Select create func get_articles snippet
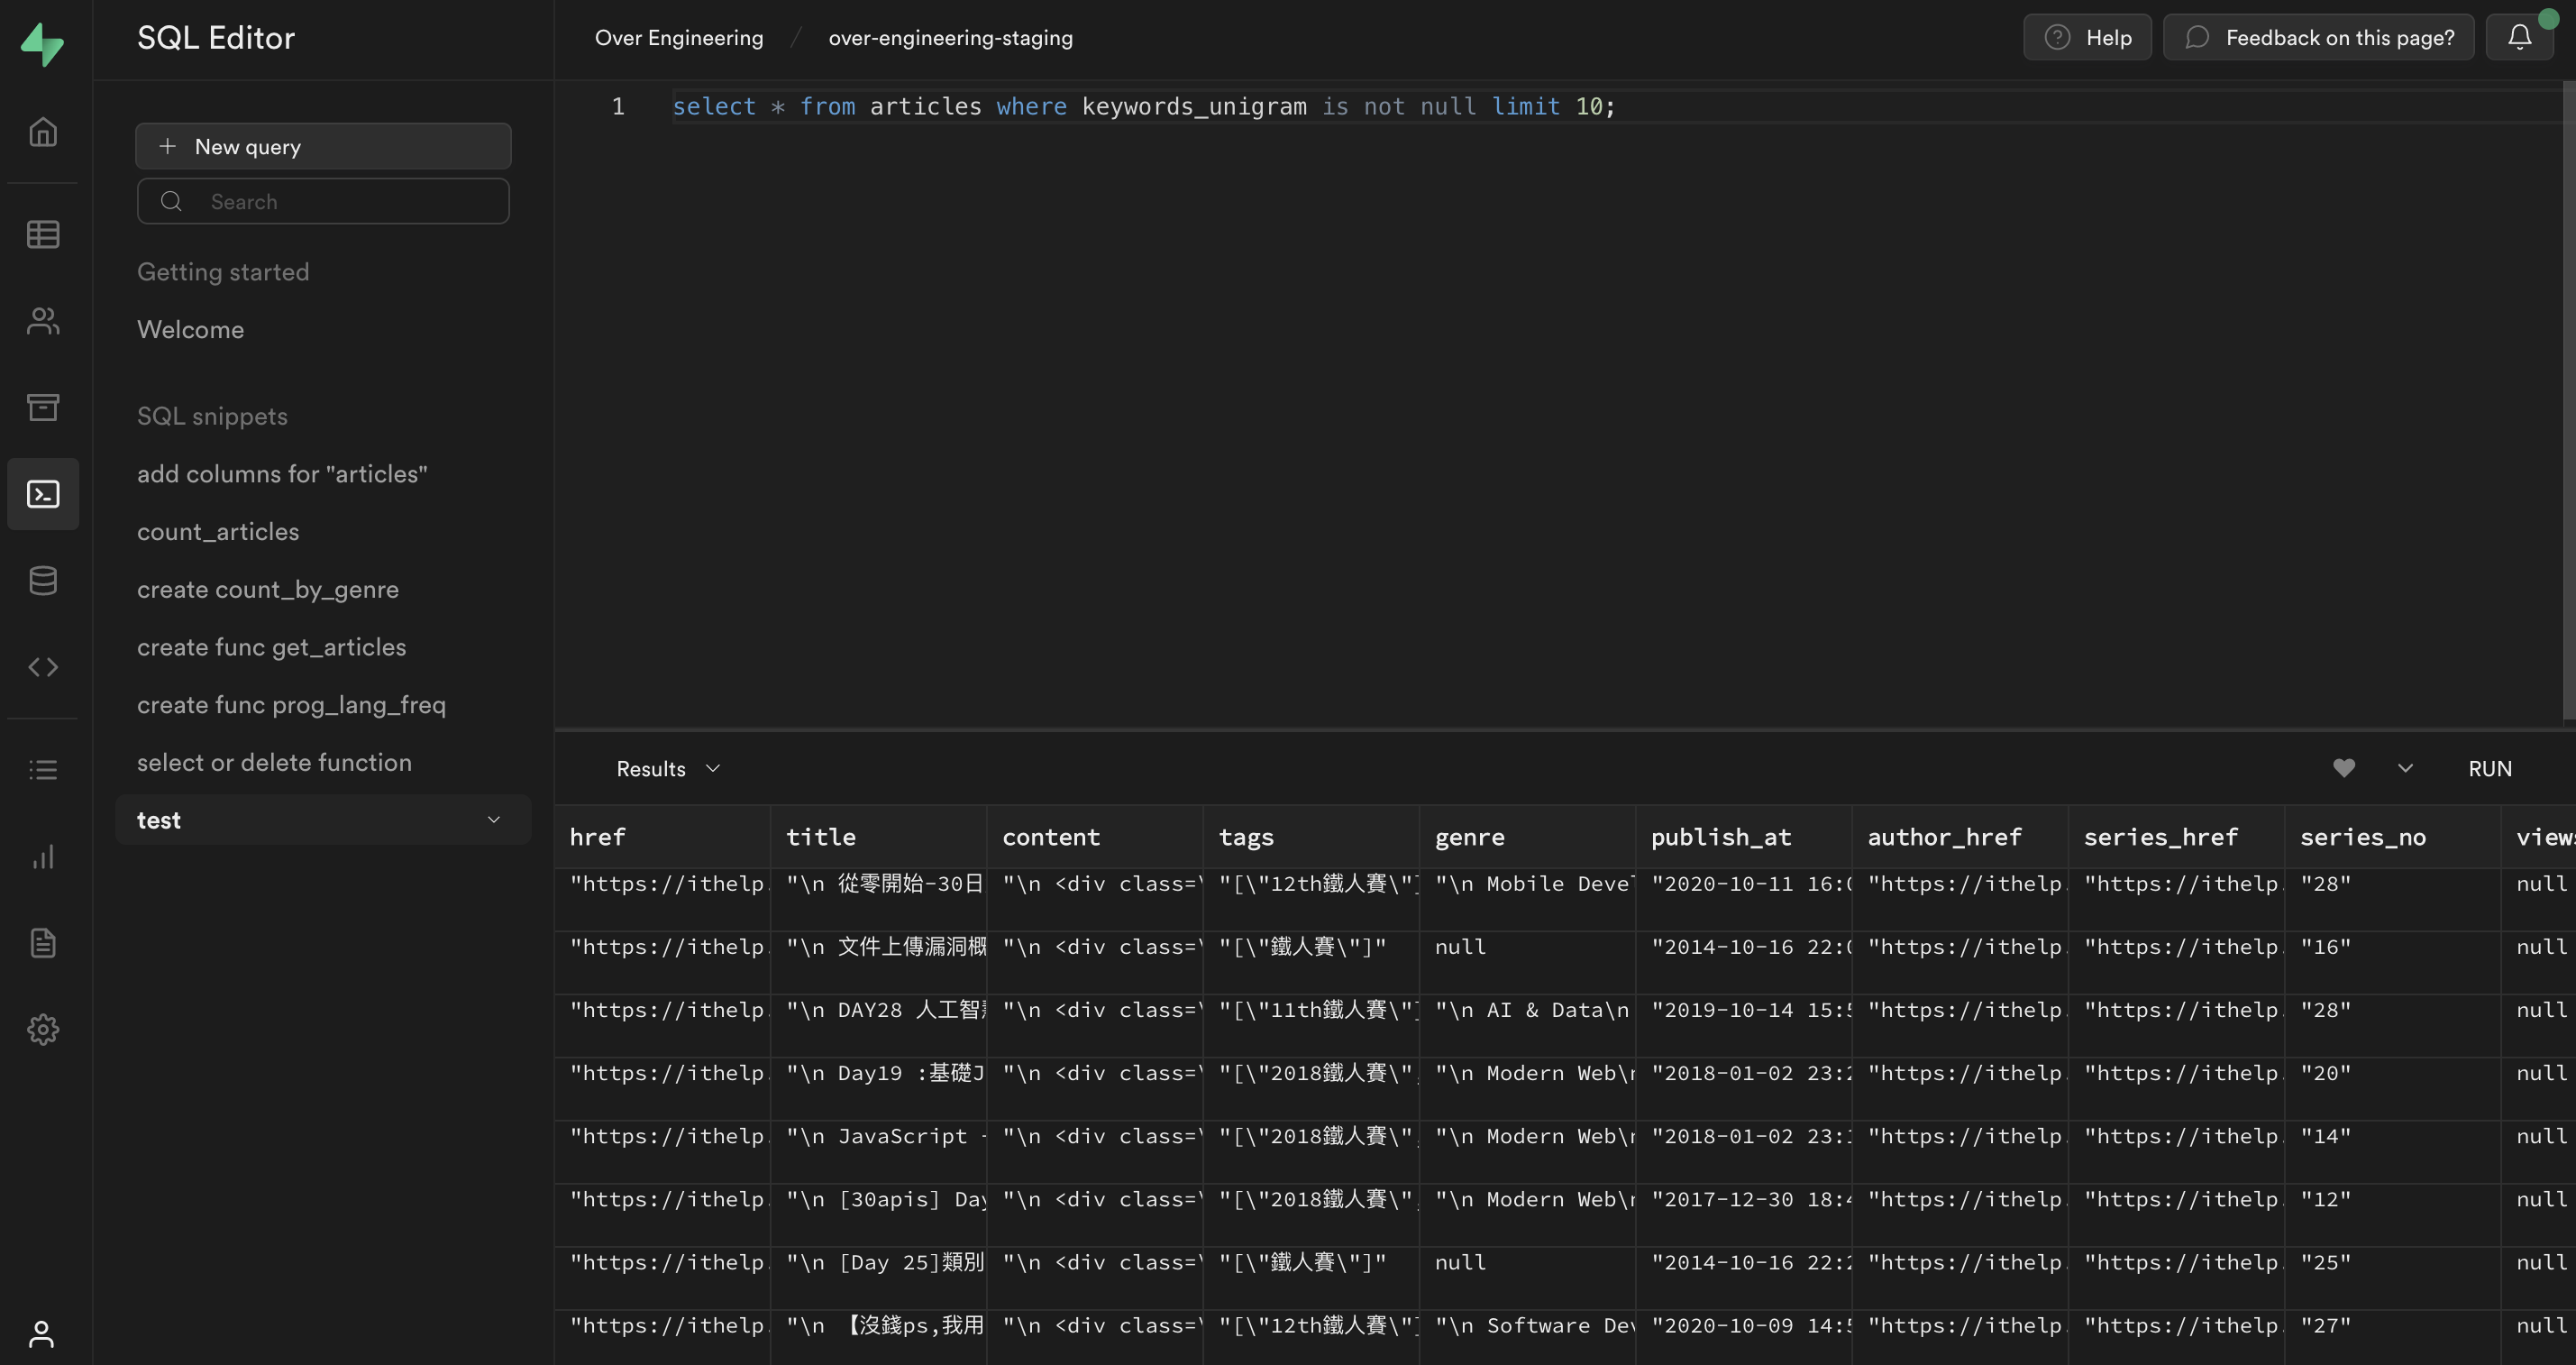The image size is (2576, 1365). click(x=271, y=647)
